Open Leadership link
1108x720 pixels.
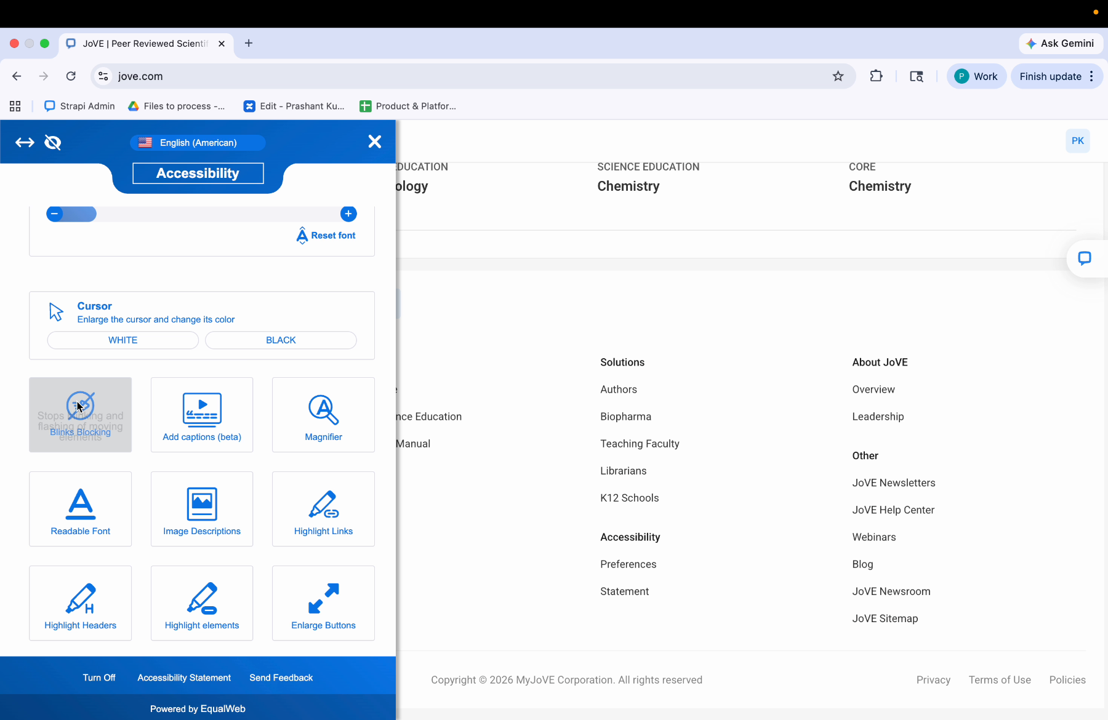[x=878, y=417]
